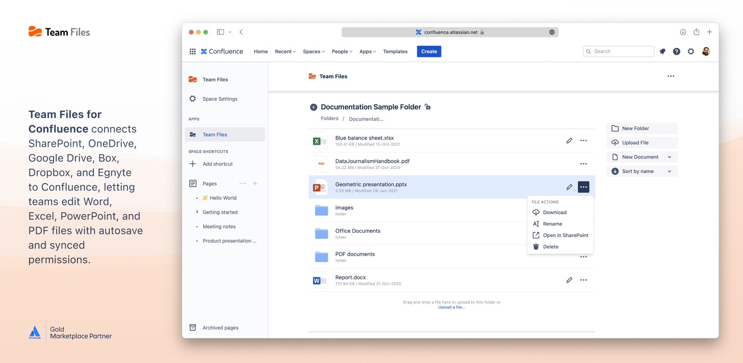Click the back arrow beside Documentation Sample Folder
Viewport: 743px width, 363px height.
point(313,107)
